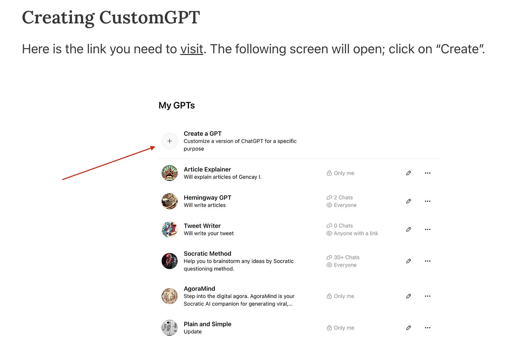The image size is (529, 353).
Task: Click "Only me" text in Plain and Simple row
Action: pyautogui.click(x=344, y=328)
